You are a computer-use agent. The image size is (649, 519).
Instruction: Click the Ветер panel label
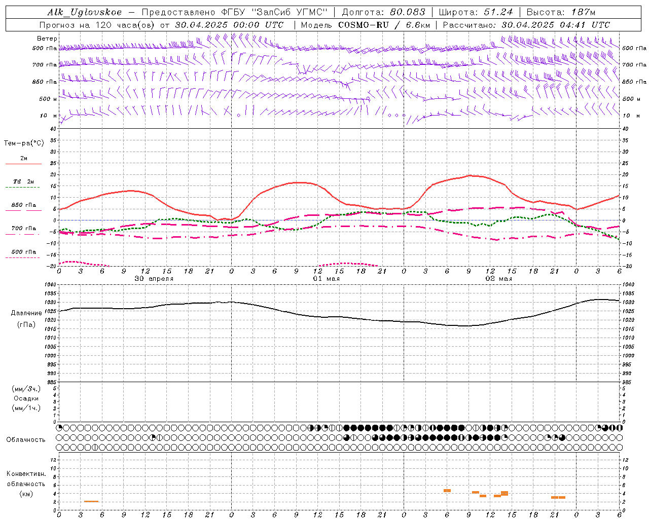pyautogui.click(x=47, y=39)
